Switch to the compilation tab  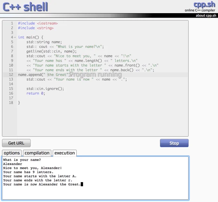click(x=37, y=153)
